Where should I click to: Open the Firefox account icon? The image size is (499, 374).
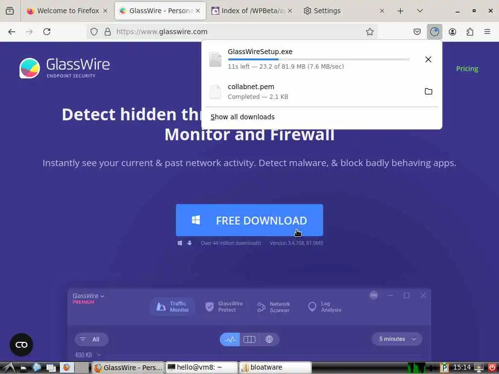[452, 32]
